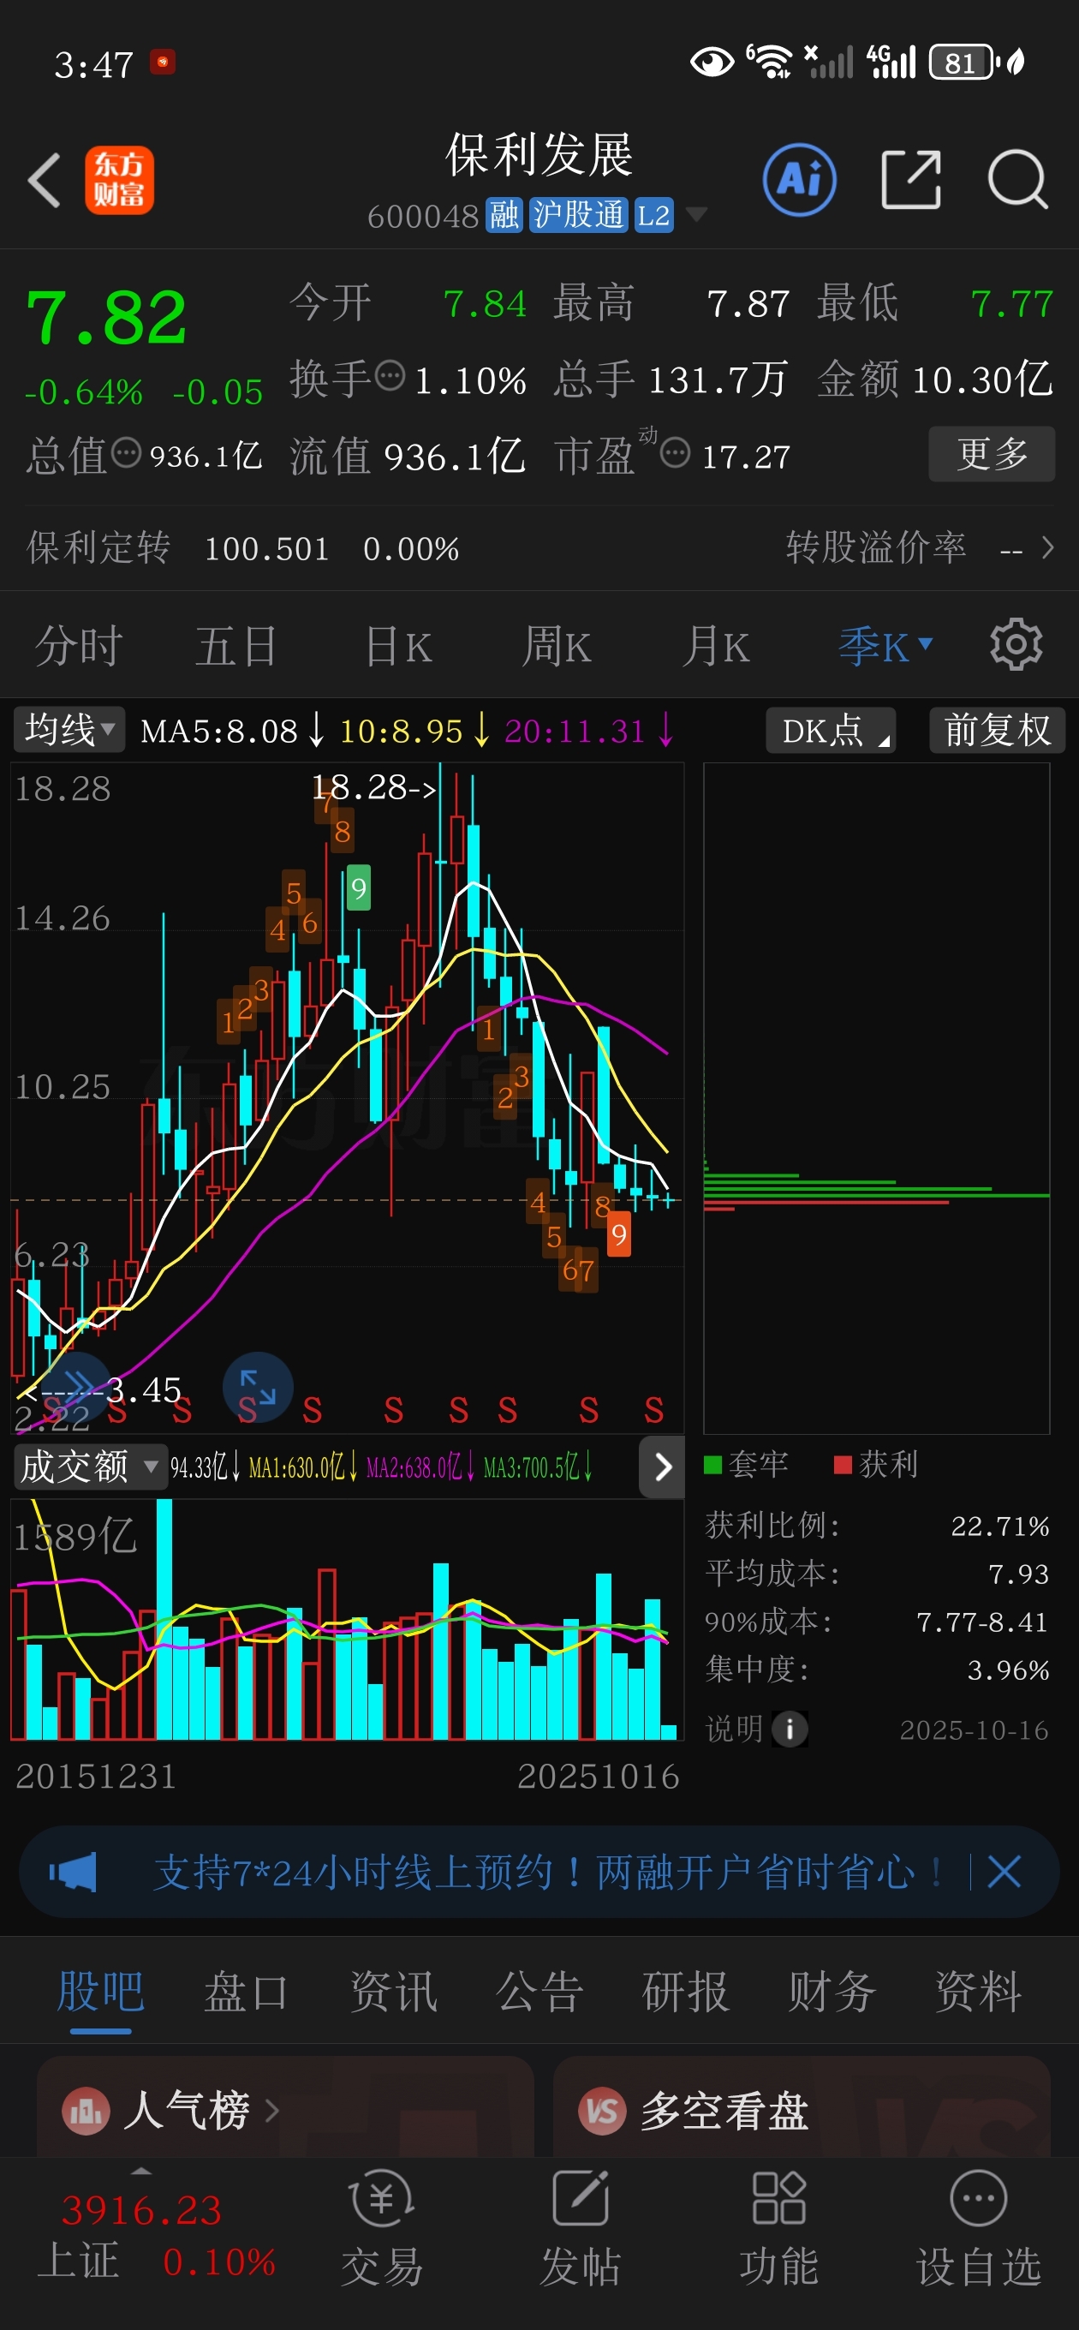Close the 两融开户 banner

pos(1004,1872)
